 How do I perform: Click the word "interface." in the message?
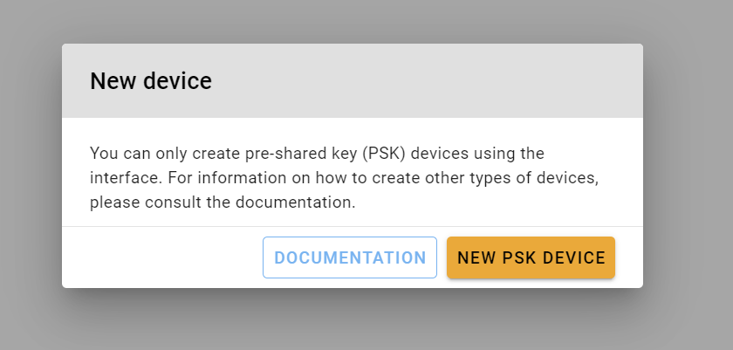(122, 178)
